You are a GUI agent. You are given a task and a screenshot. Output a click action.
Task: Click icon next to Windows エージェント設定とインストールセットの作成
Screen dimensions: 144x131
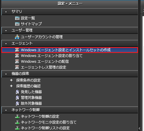(17, 50)
